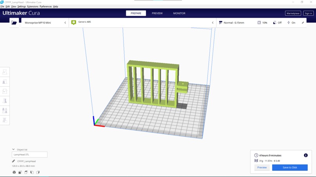Select the Move tool in left toolbar
The image size is (316, 177).
[5, 72]
